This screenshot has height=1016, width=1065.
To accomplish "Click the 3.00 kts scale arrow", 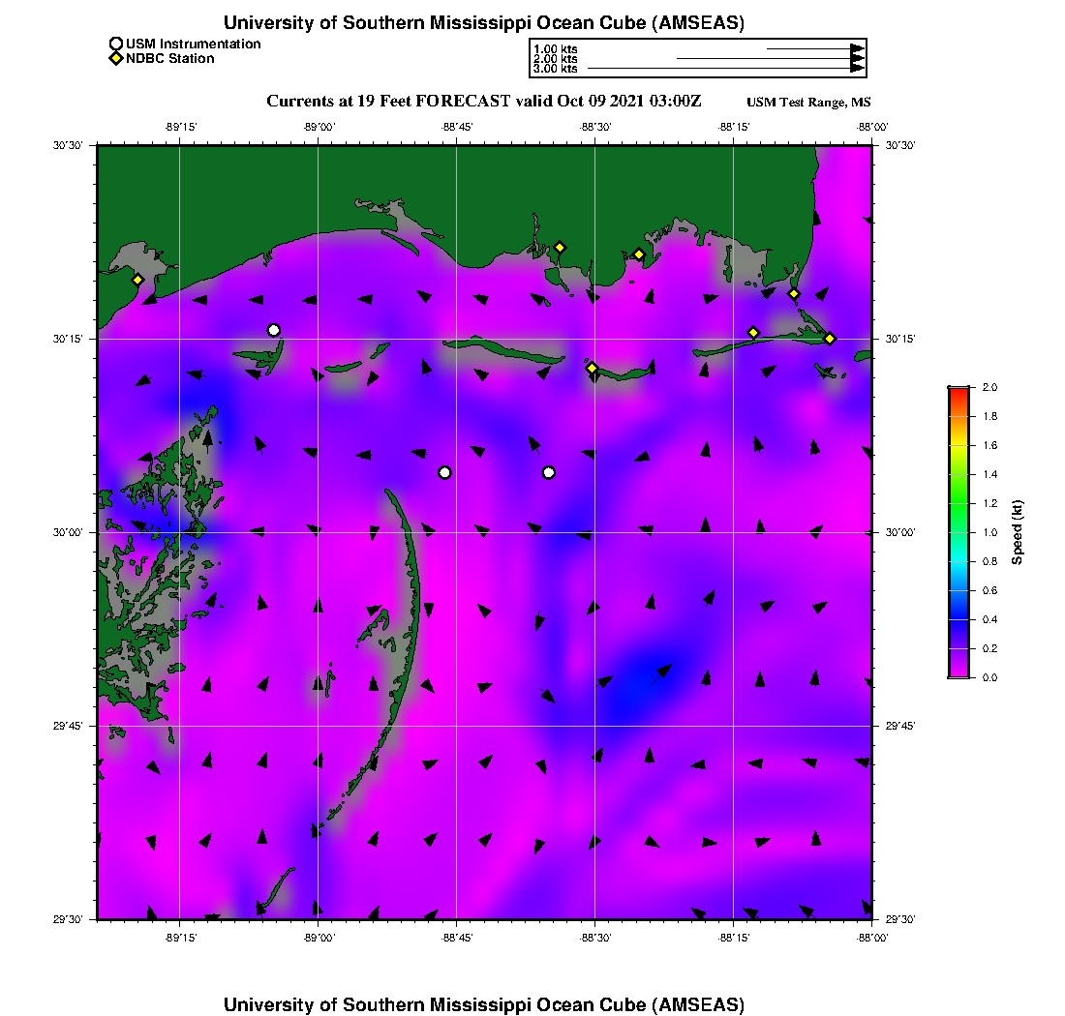I will [726, 69].
